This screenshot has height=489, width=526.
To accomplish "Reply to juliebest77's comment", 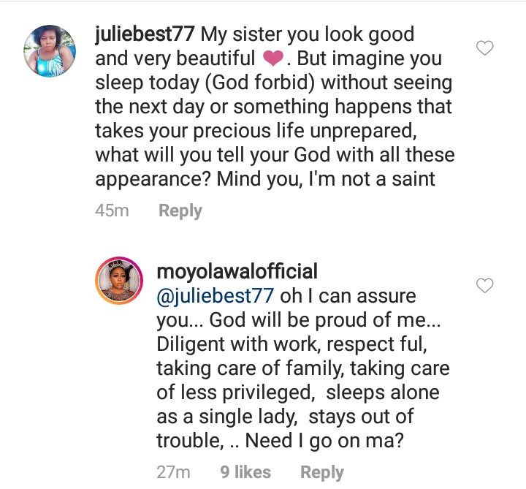I will point(180,211).
